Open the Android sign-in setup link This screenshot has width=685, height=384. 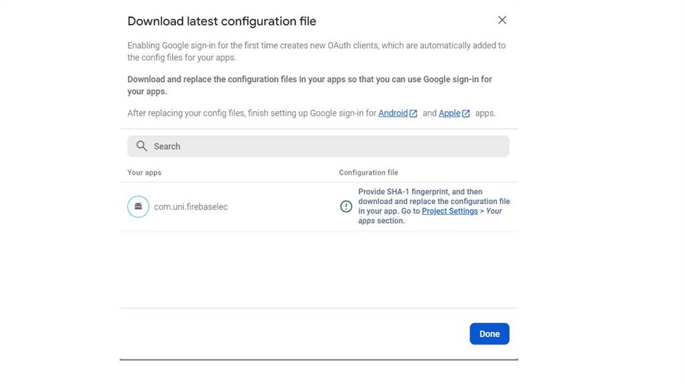pyautogui.click(x=393, y=113)
